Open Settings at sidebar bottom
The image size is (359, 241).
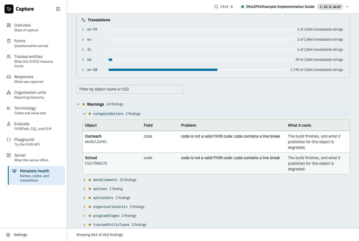pos(34,235)
